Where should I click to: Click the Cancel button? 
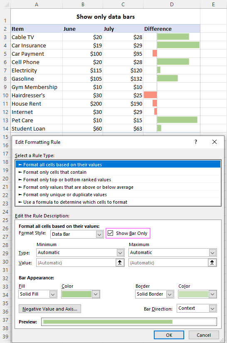click(204, 335)
